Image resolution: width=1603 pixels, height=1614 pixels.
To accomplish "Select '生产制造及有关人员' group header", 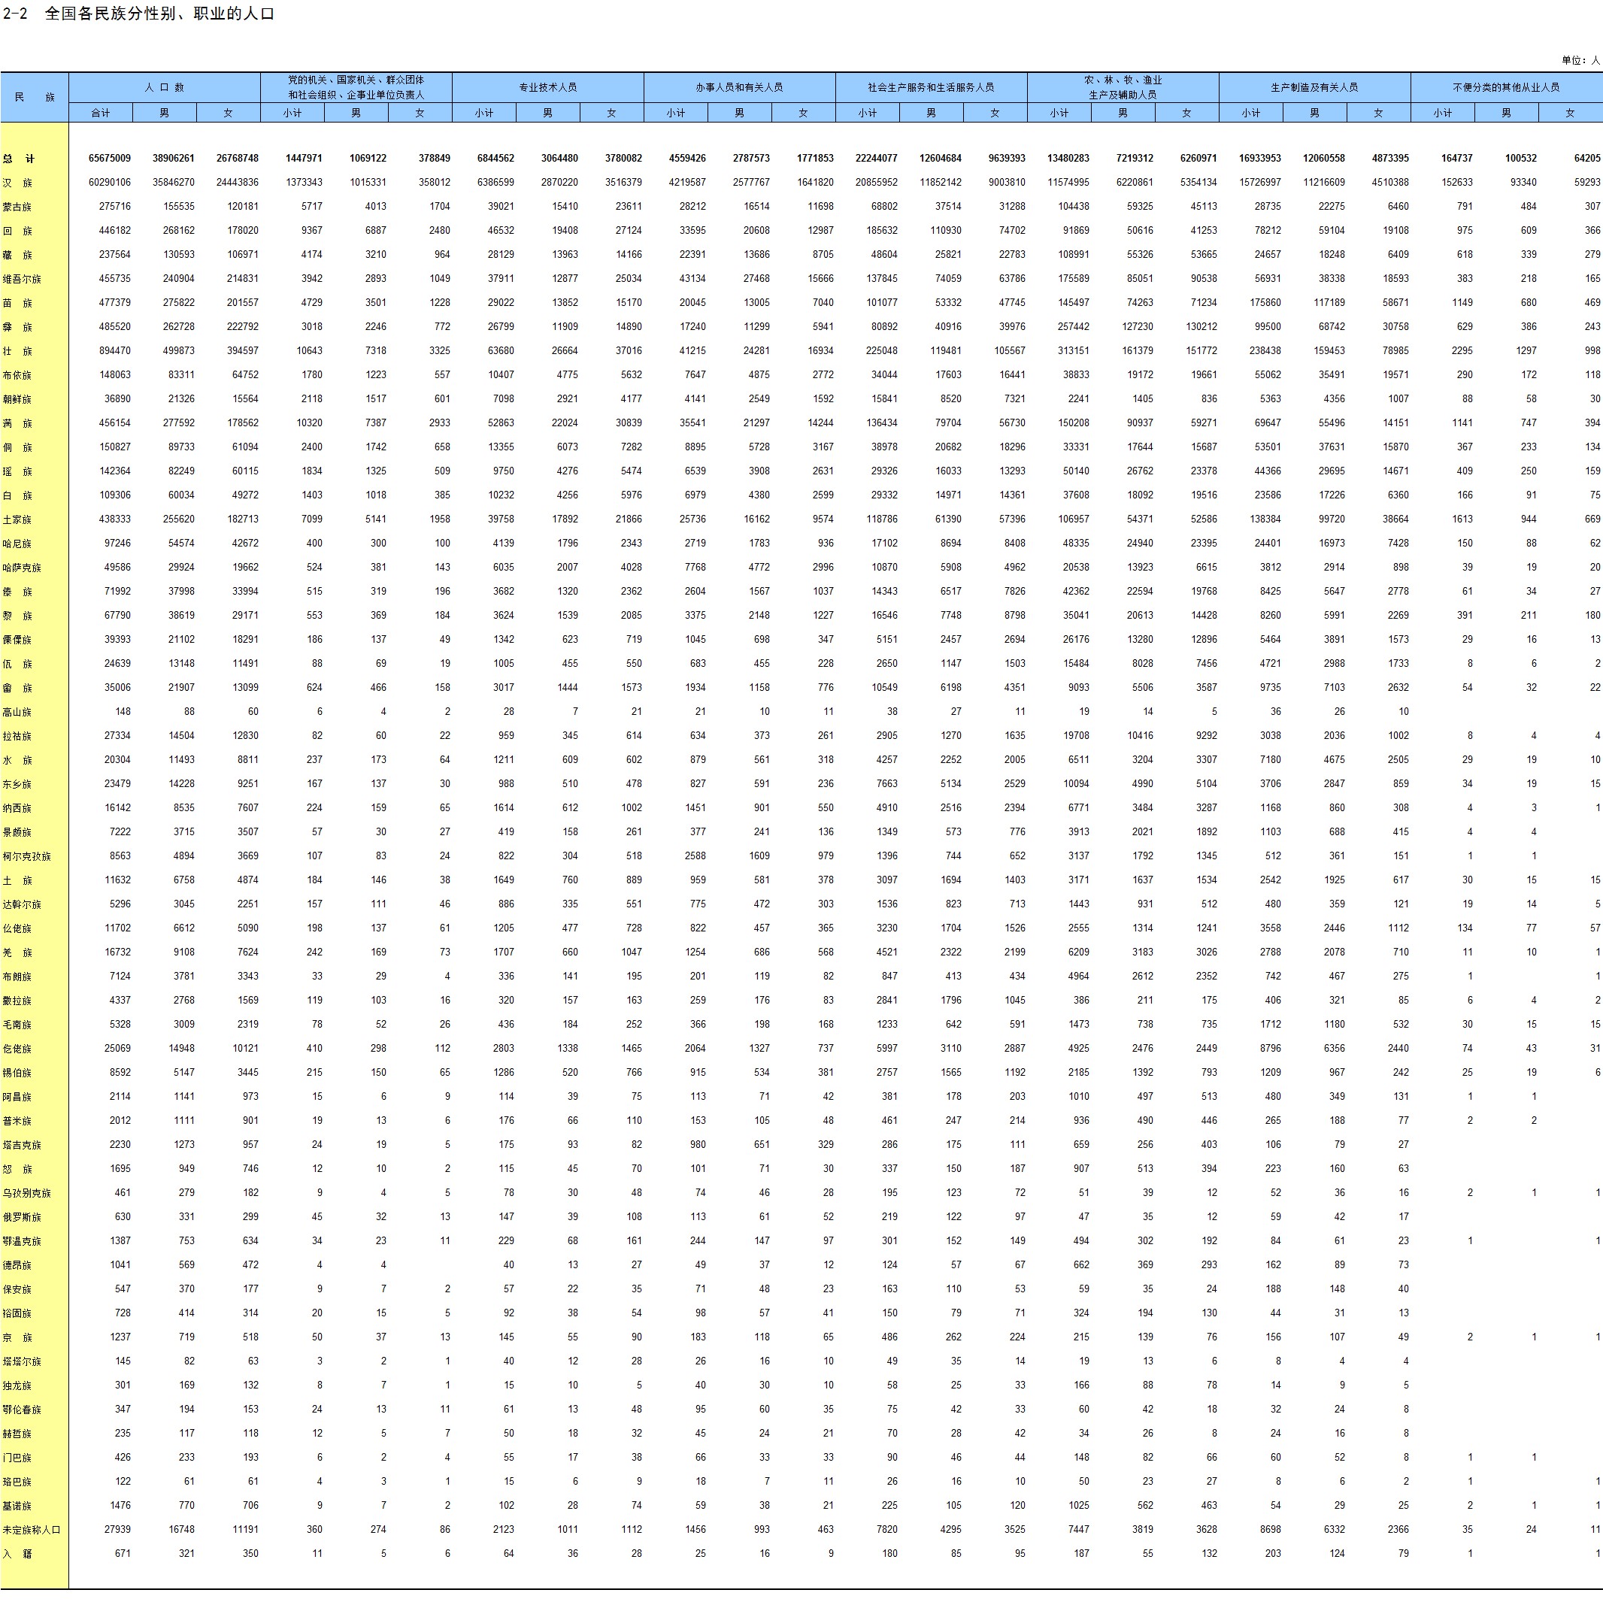I will tap(1315, 87).
